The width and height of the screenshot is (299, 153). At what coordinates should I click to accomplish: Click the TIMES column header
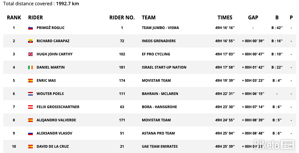click(x=225, y=18)
